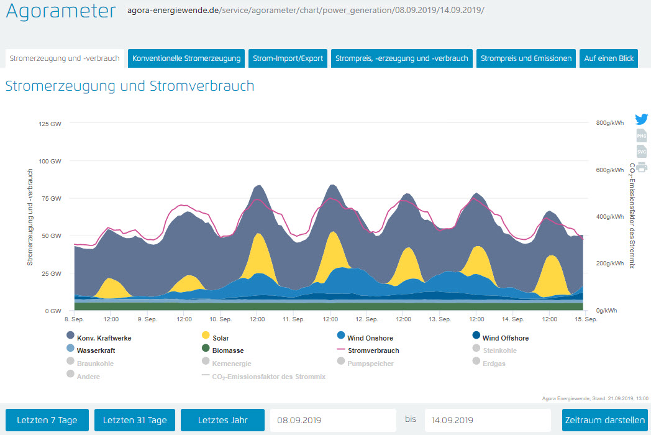Show the Letztes Jahr period
This screenshot has height=435, width=651.
click(x=222, y=420)
